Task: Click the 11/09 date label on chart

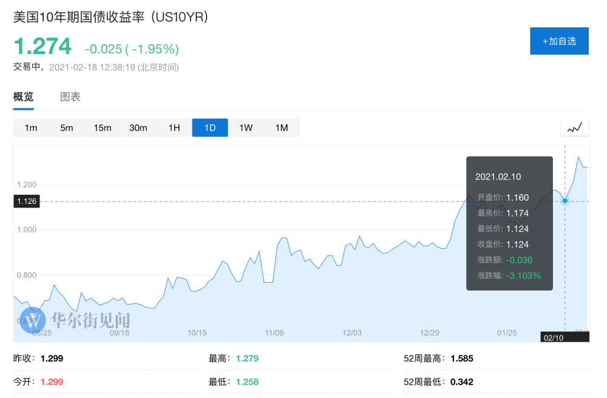Action: [275, 332]
